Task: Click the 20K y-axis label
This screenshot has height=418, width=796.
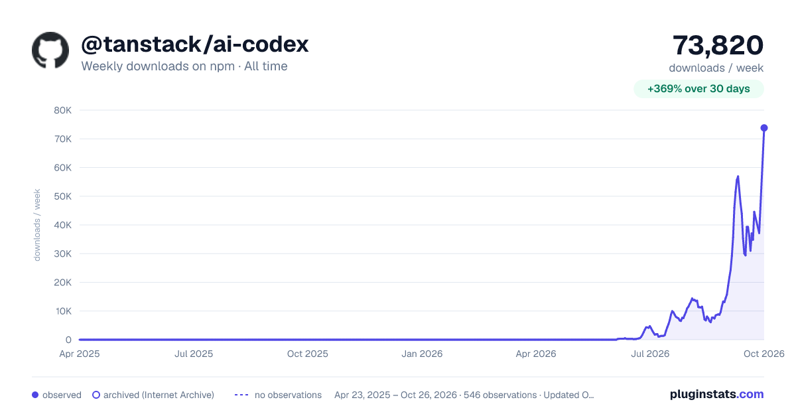Action: point(62,282)
